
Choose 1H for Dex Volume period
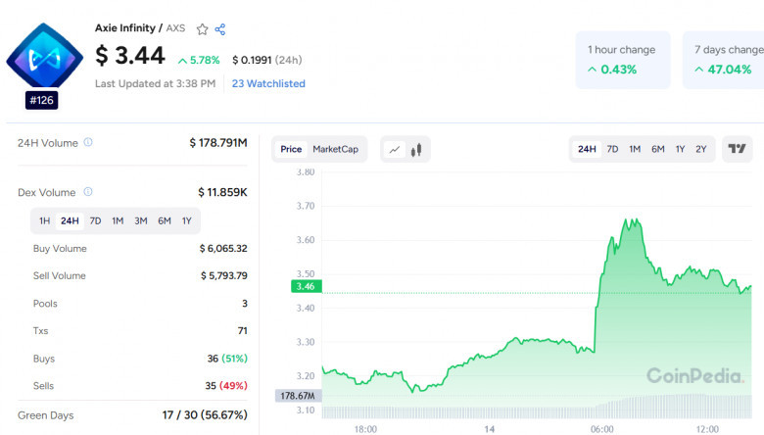click(x=44, y=221)
